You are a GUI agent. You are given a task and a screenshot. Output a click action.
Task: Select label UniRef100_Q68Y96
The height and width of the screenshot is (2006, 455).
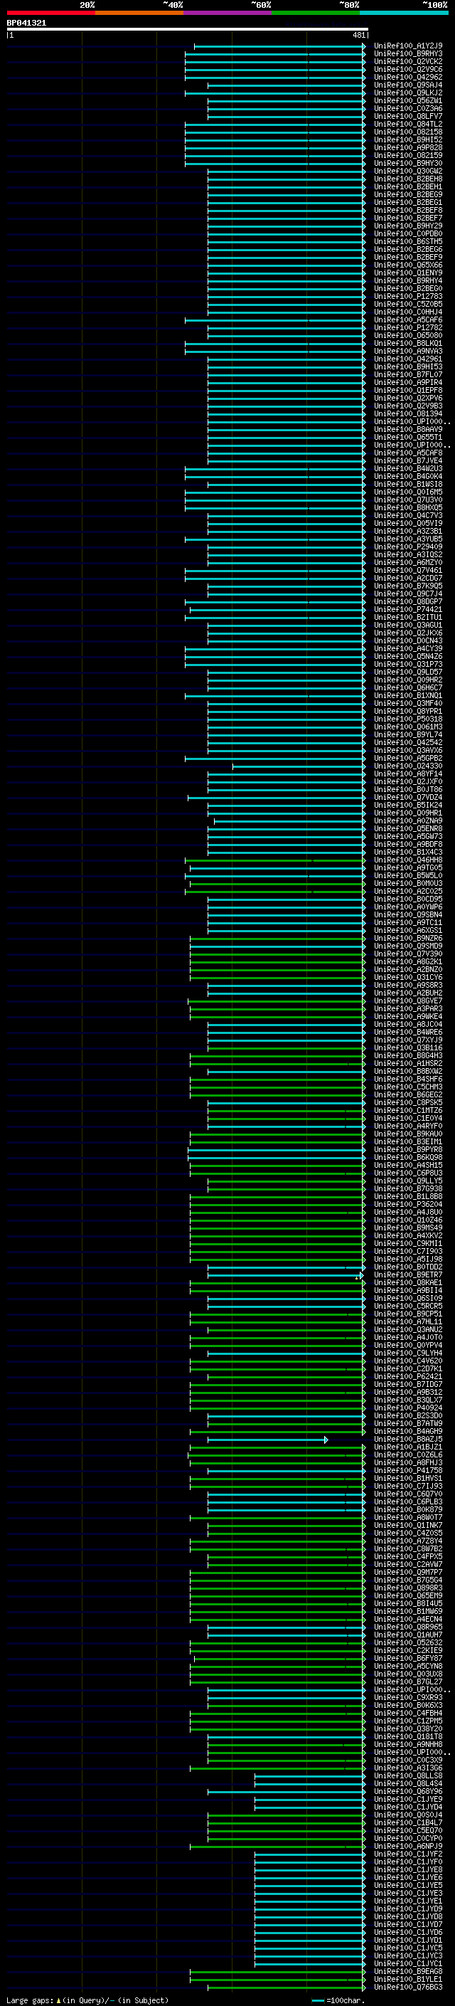(x=408, y=1791)
